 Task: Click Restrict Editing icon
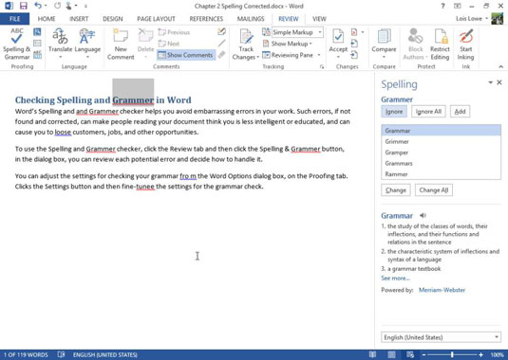[x=440, y=44]
